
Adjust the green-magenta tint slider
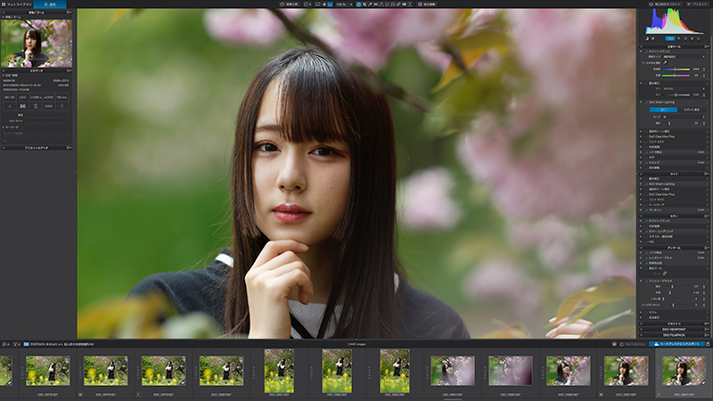(676, 76)
